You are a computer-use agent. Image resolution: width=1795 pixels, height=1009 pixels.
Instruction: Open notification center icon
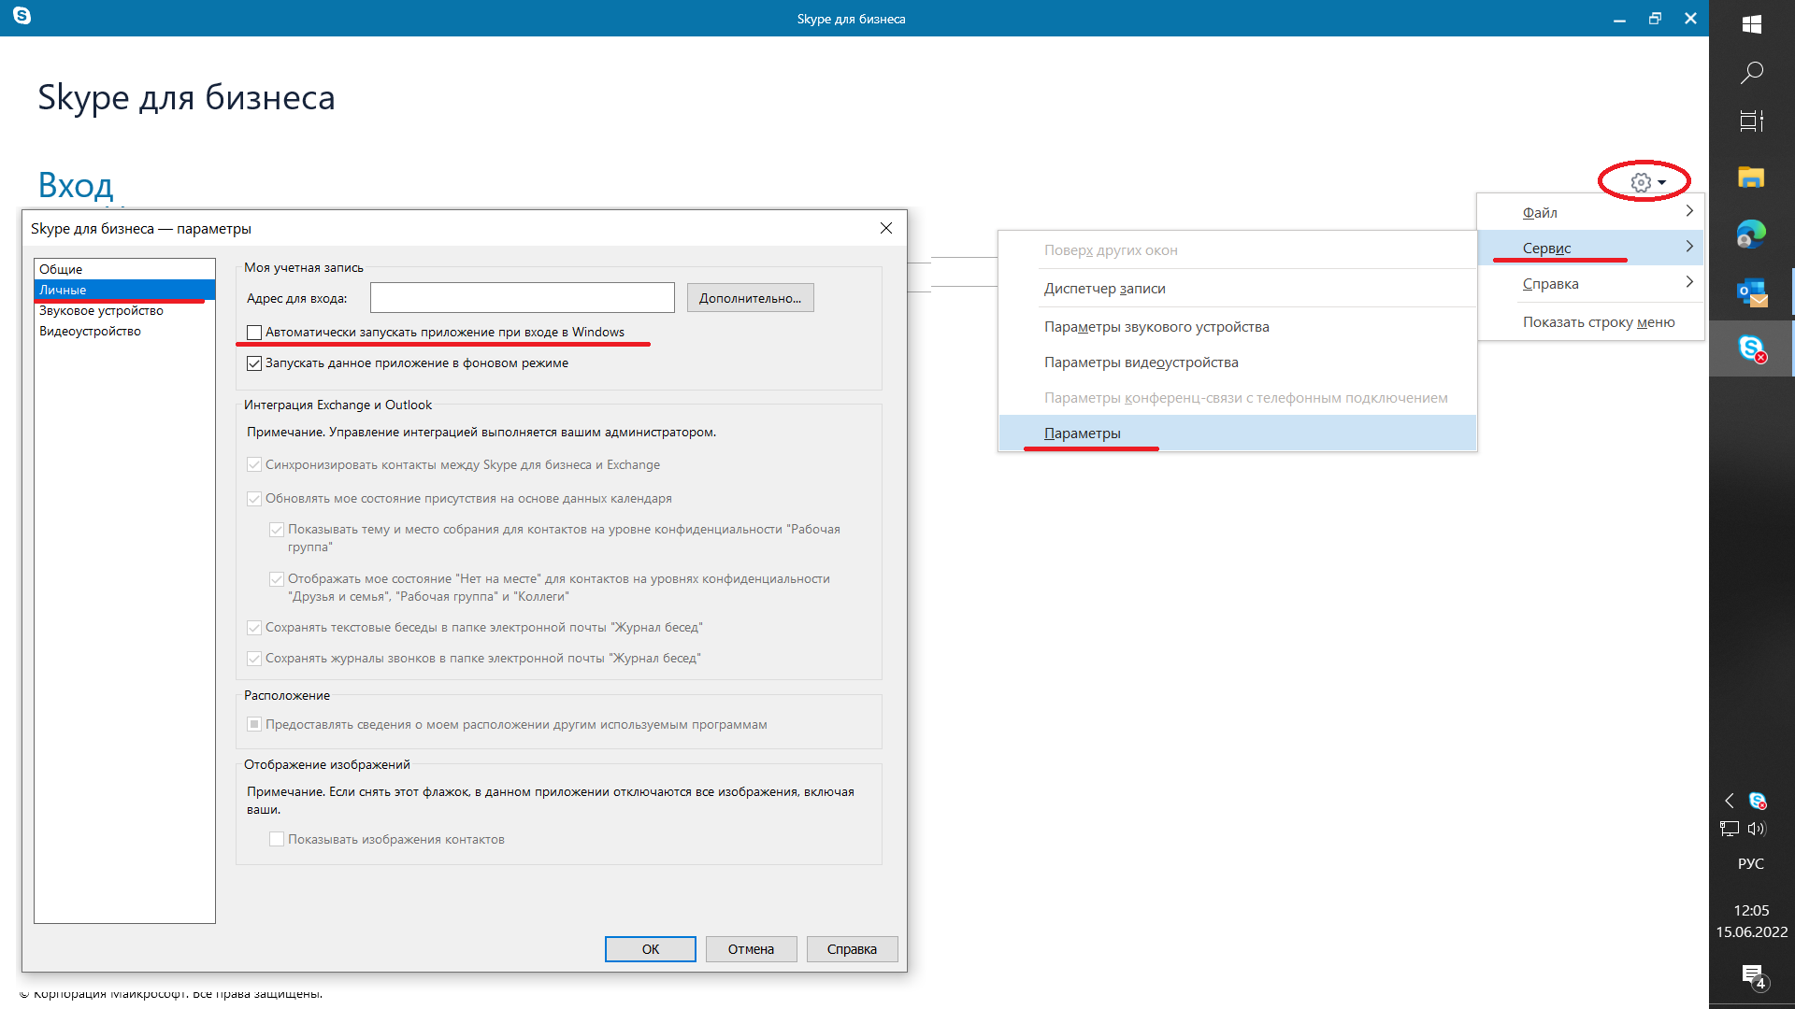coord(1754,976)
